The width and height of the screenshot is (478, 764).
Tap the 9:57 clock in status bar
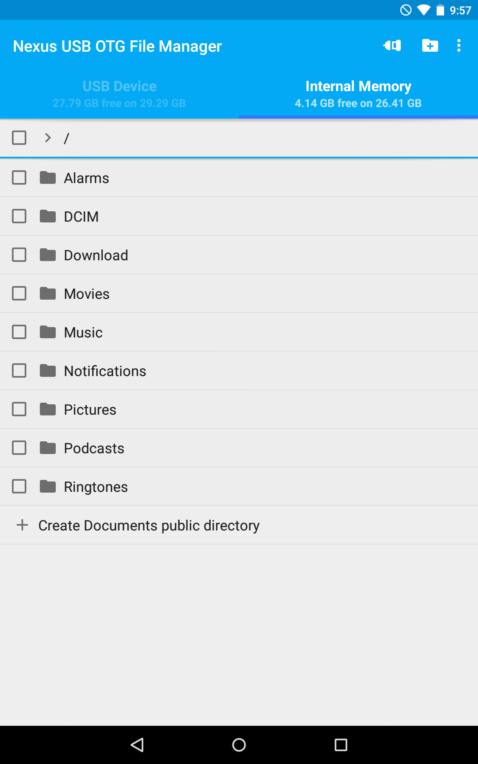[460, 10]
